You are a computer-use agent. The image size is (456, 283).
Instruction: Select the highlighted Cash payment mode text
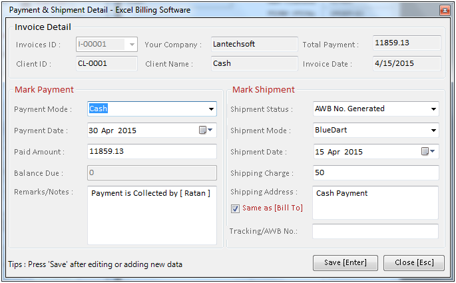coord(99,109)
